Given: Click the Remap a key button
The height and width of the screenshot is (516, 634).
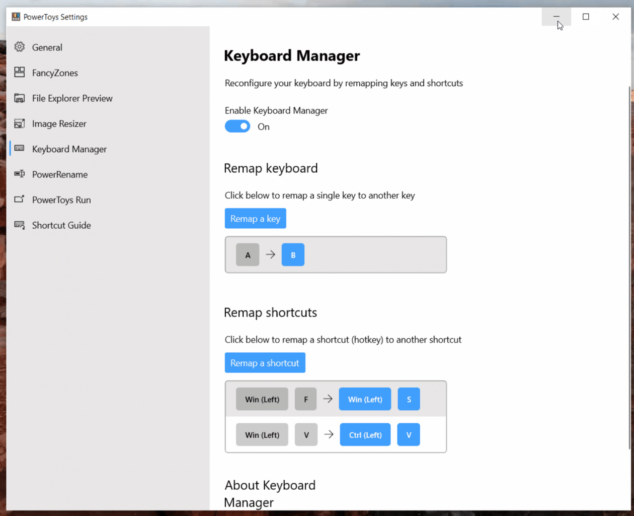Looking at the screenshot, I should pyautogui.click(x=256, y=219).
